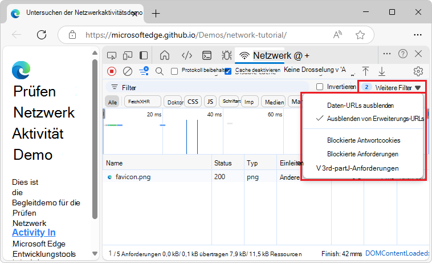This screenshot has height=263, width=432.
Task: Collapse the Weitere Filter dropdown
Action: point(392,87)
